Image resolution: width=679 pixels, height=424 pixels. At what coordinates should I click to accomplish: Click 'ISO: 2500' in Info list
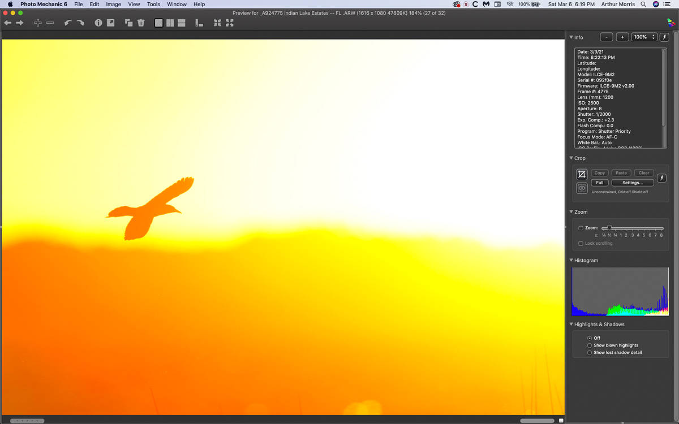pyautogui.click(x=589, y=103)
